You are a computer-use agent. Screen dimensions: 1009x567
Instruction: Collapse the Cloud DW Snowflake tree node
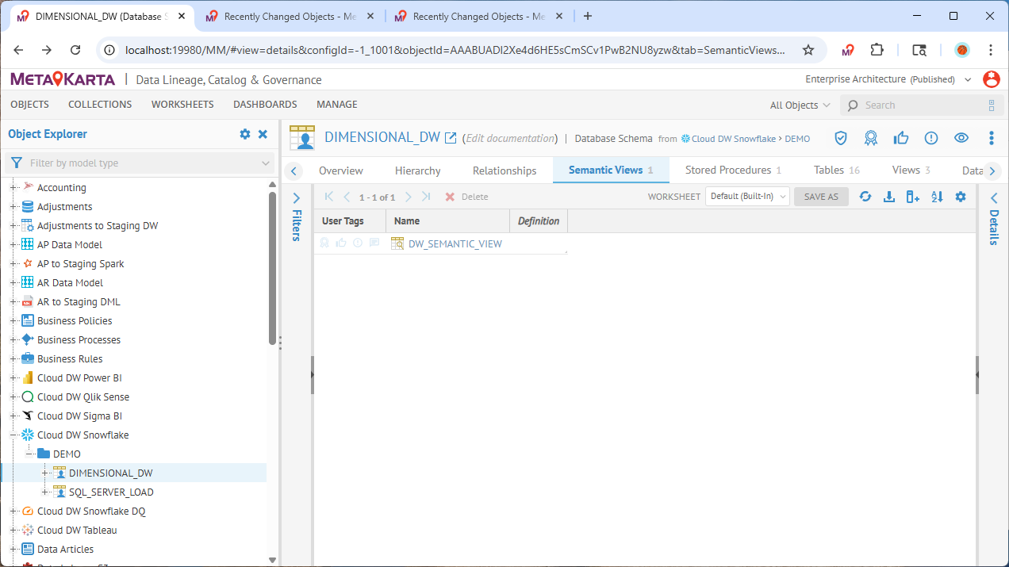13,435
